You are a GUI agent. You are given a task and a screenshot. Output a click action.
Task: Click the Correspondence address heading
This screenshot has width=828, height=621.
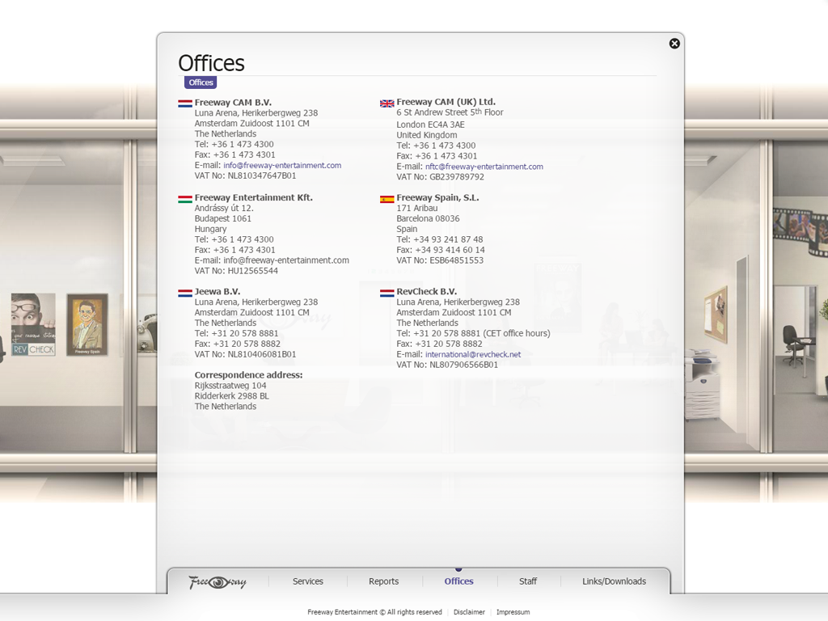click(x=249, y=375)
